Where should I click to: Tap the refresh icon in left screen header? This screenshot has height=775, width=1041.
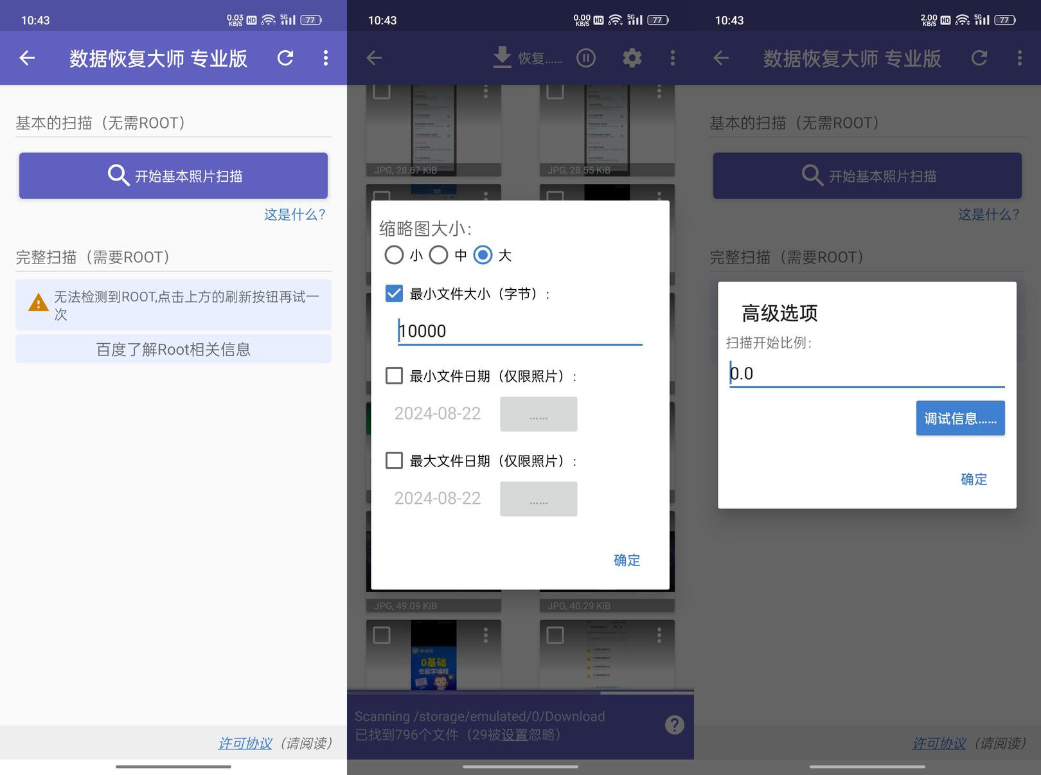click(x=285, y=58)
